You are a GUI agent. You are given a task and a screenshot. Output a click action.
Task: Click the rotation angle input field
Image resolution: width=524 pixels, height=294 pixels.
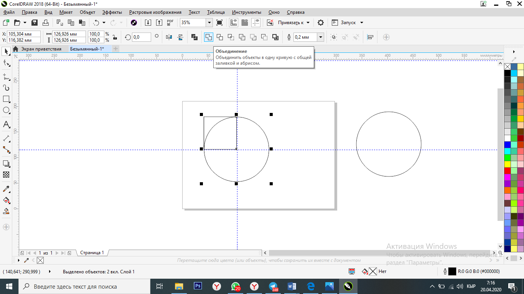[141, 37]
